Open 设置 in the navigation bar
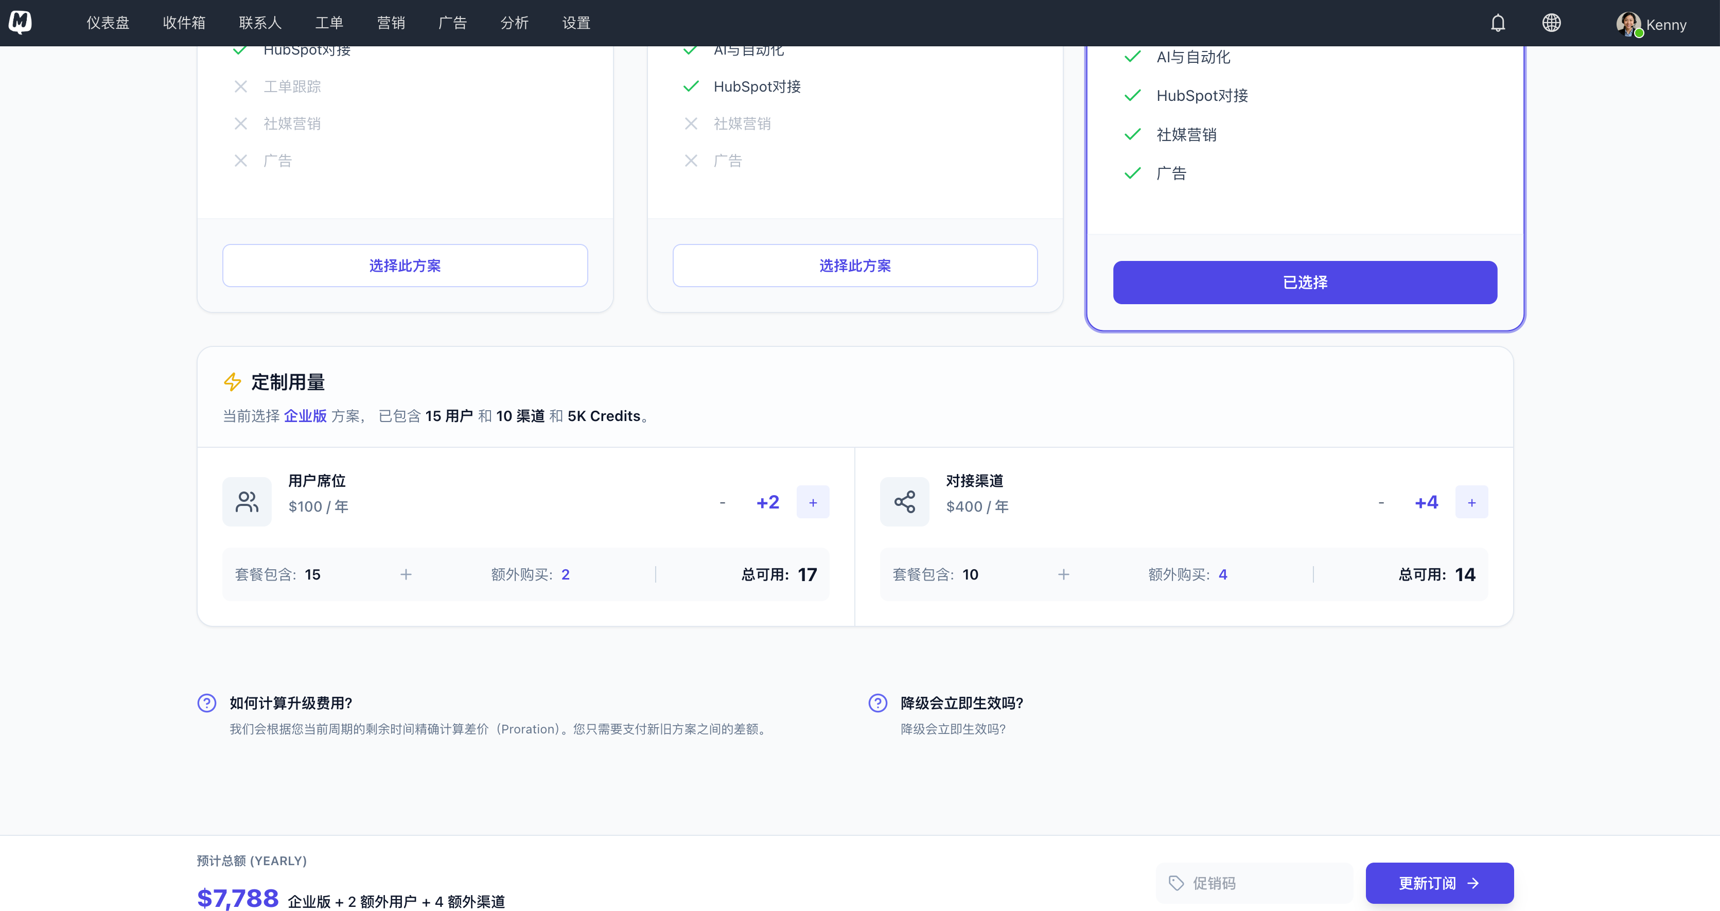The height and width of the screenshot is (911, 1720). click(575, 22)
